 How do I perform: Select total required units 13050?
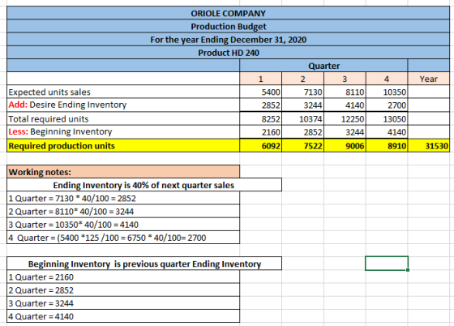coord(387,118)
